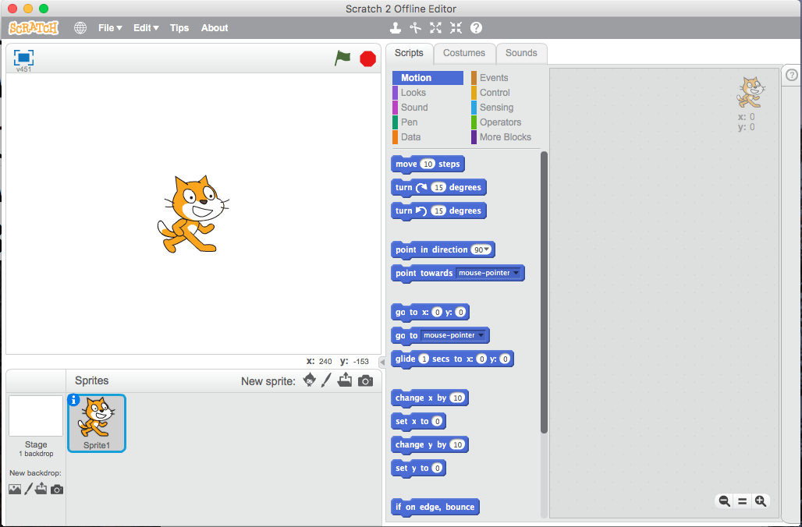Viewport: 802px width, 527px height.
Task: Choose new sprite from library
Action: click(x=310, y=380)
